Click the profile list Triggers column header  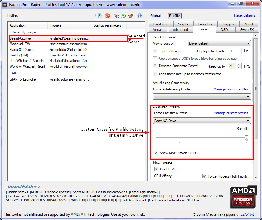point(70,25)
